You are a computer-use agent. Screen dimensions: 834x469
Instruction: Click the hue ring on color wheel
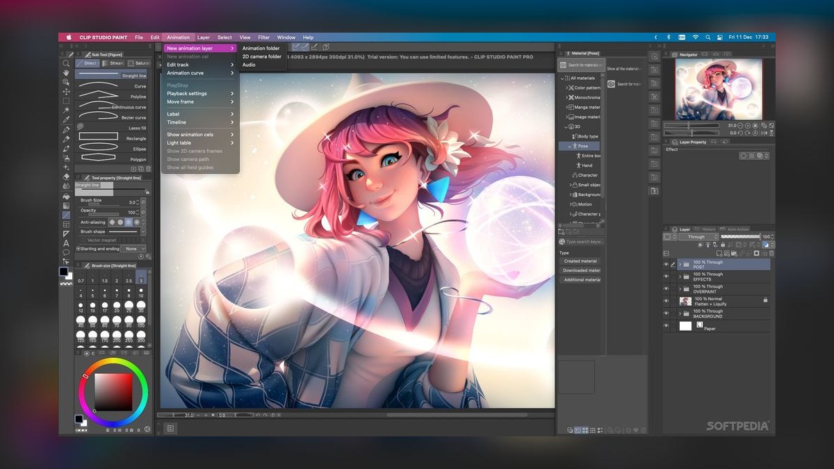coord(113,361)
